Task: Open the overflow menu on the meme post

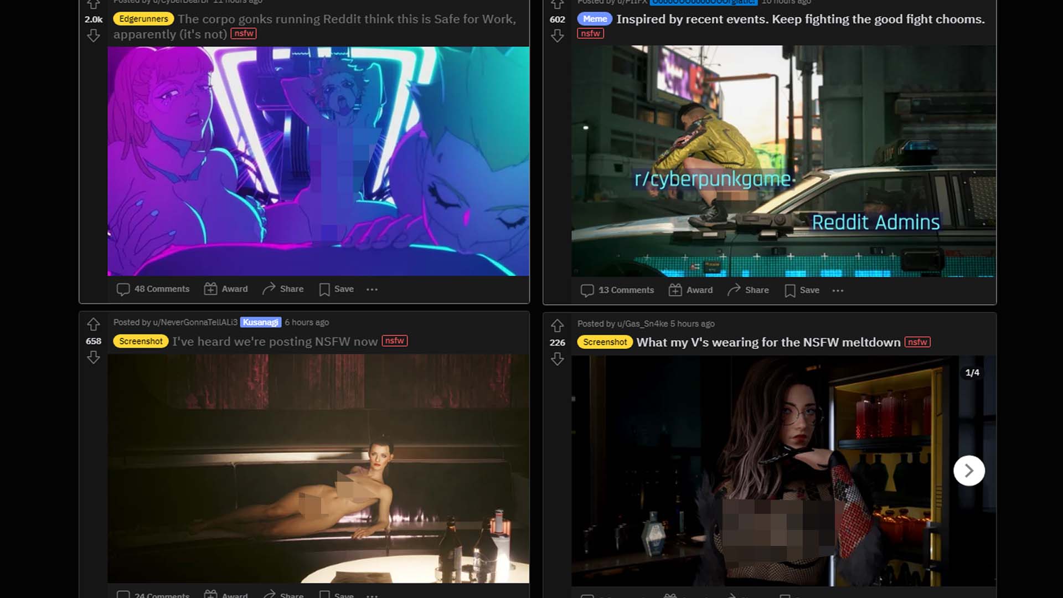Action: [838, 290]
